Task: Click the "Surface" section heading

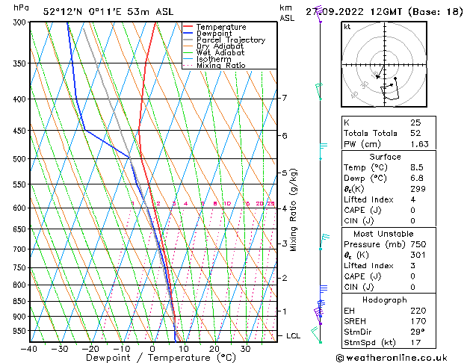Action: pyautogui.click(x=385, y=157)
